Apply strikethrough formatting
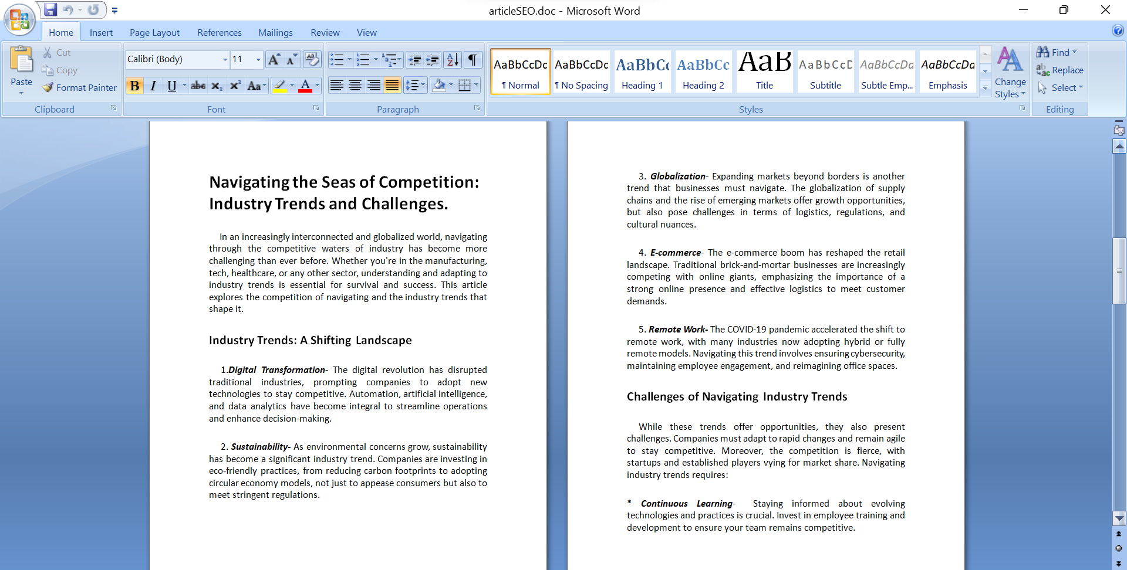Image resolution: width=1127 pixels, height=570 pixels. (198, 86)
